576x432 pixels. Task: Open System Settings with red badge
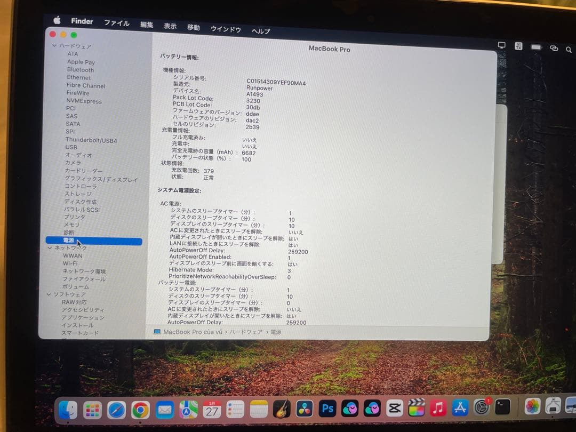482,406
